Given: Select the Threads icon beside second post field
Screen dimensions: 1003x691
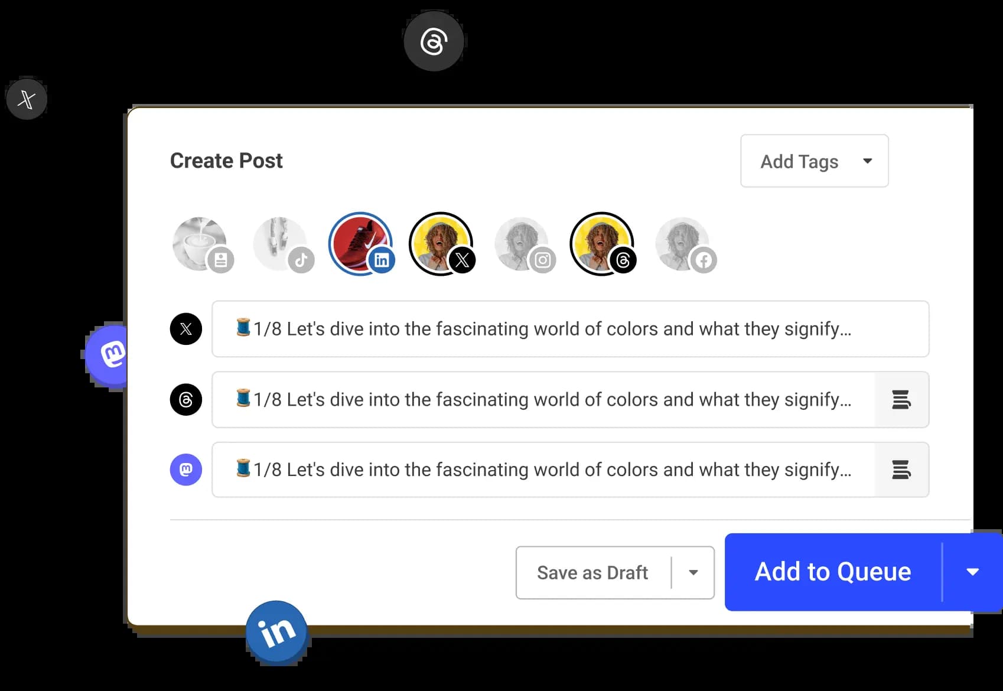Looking at the screenshot, I should [x=186, y=400].
